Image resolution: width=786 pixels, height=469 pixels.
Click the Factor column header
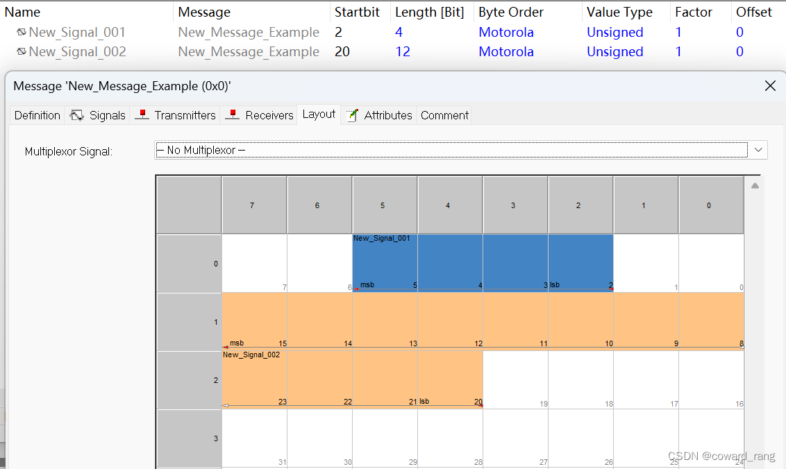(693, 12)
